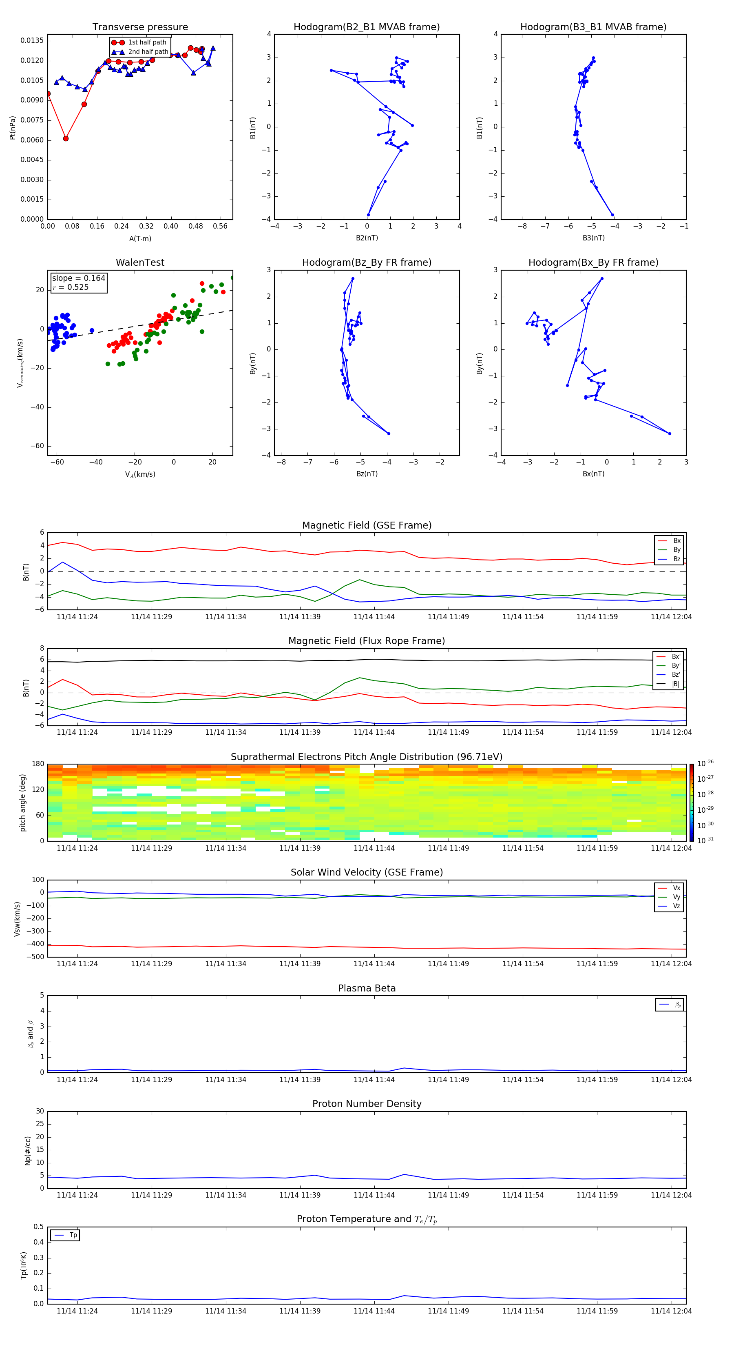
Task: Click the "Vsw(km/s)" axis label
Action: 17,919
